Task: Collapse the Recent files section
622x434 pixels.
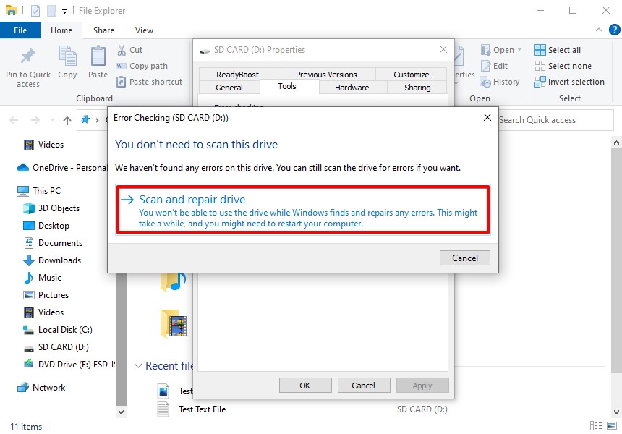Action: click(138, 365)
